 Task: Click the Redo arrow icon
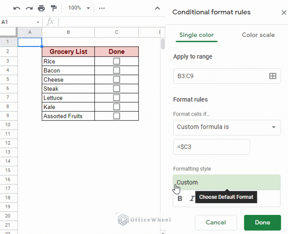[x=29, y=8]
